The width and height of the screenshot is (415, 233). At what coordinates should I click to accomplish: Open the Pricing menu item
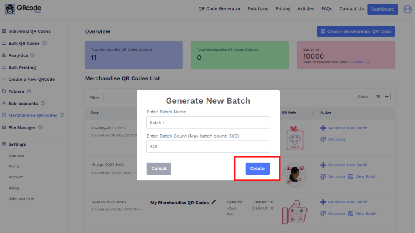(283, 8)
